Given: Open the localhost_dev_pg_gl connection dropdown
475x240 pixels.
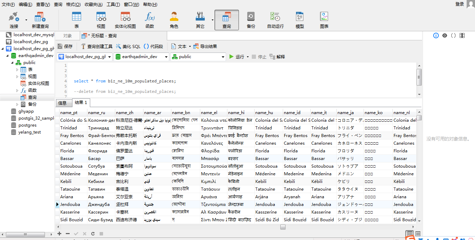Looking at the screenshot, I should (x=85, y=57).
